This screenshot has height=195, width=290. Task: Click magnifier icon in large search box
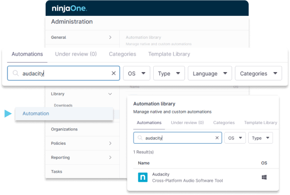15,73
